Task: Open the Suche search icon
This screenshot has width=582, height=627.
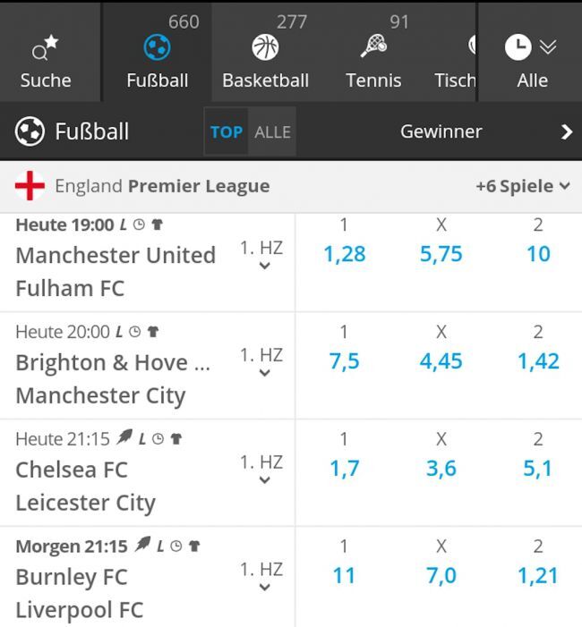Action: [x=45, y=47]
